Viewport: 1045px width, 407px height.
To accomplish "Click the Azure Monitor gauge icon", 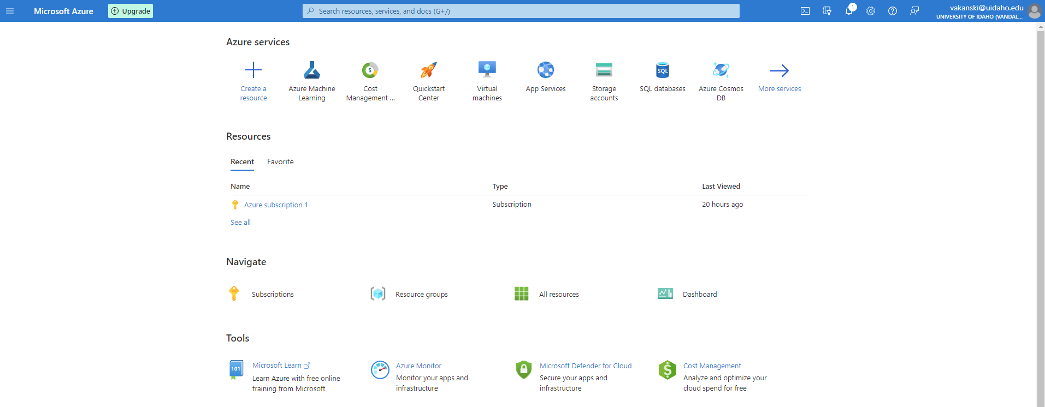I will click(x=380, y=370).
